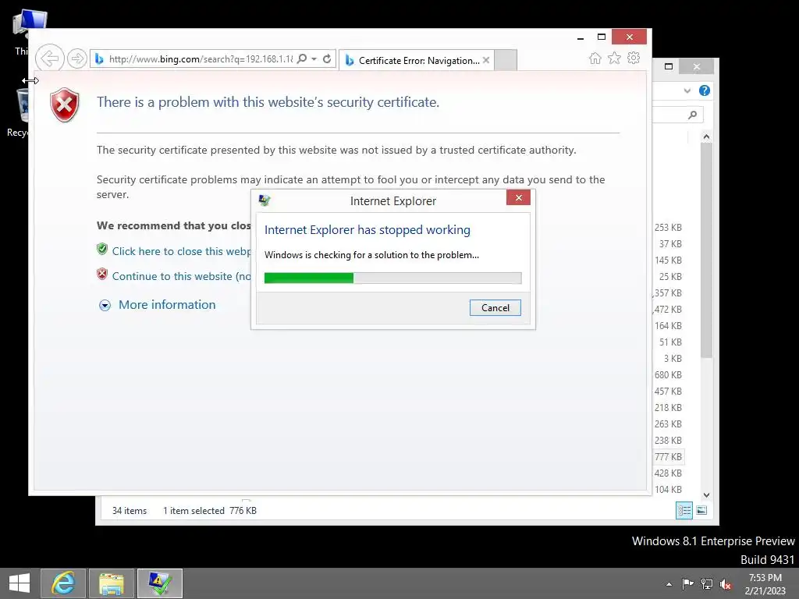Image resolution: width=799 pixels, height=599 pixels.
Task: Close the Certificate Error tab
Action: 486,60
